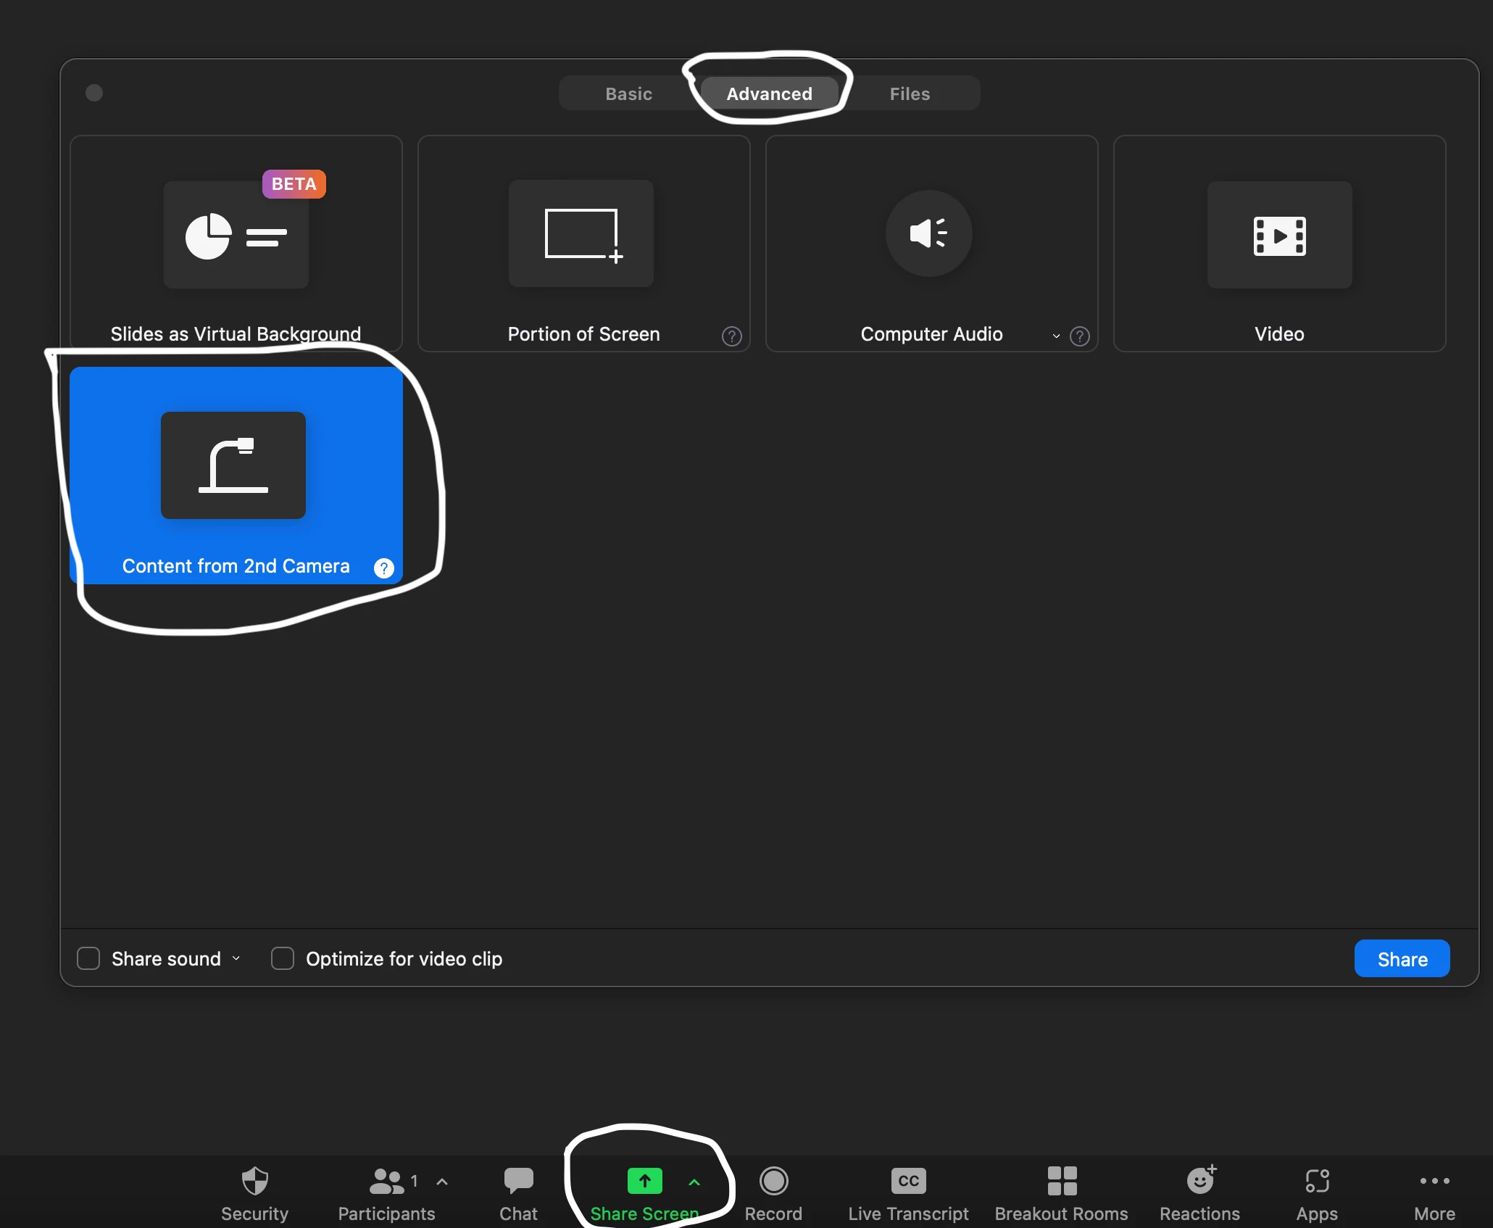Switch to the Files tab
The image size is (1493, 1228).
coord(910,94)
